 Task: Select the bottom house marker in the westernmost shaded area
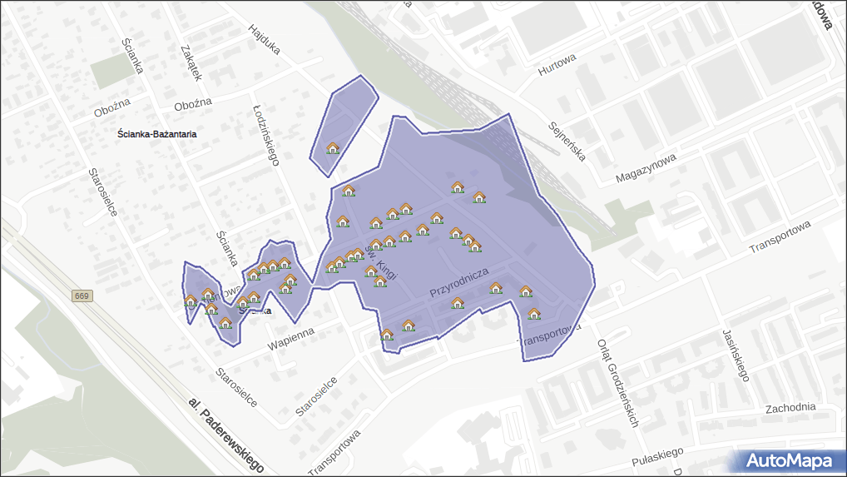(x=225, y=323)
